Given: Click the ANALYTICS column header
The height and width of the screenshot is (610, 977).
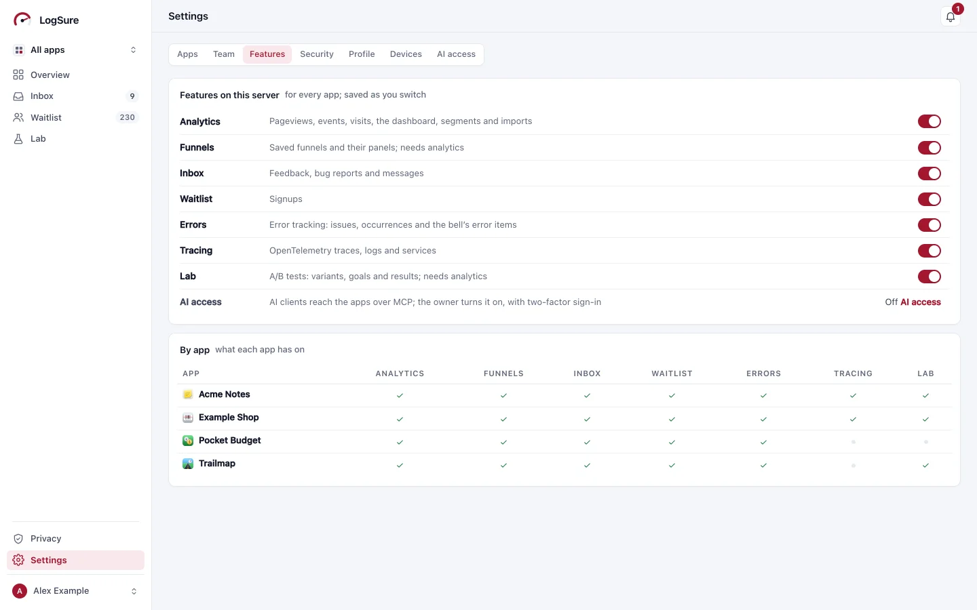Looking at the screenshot, I should [400, 373].
